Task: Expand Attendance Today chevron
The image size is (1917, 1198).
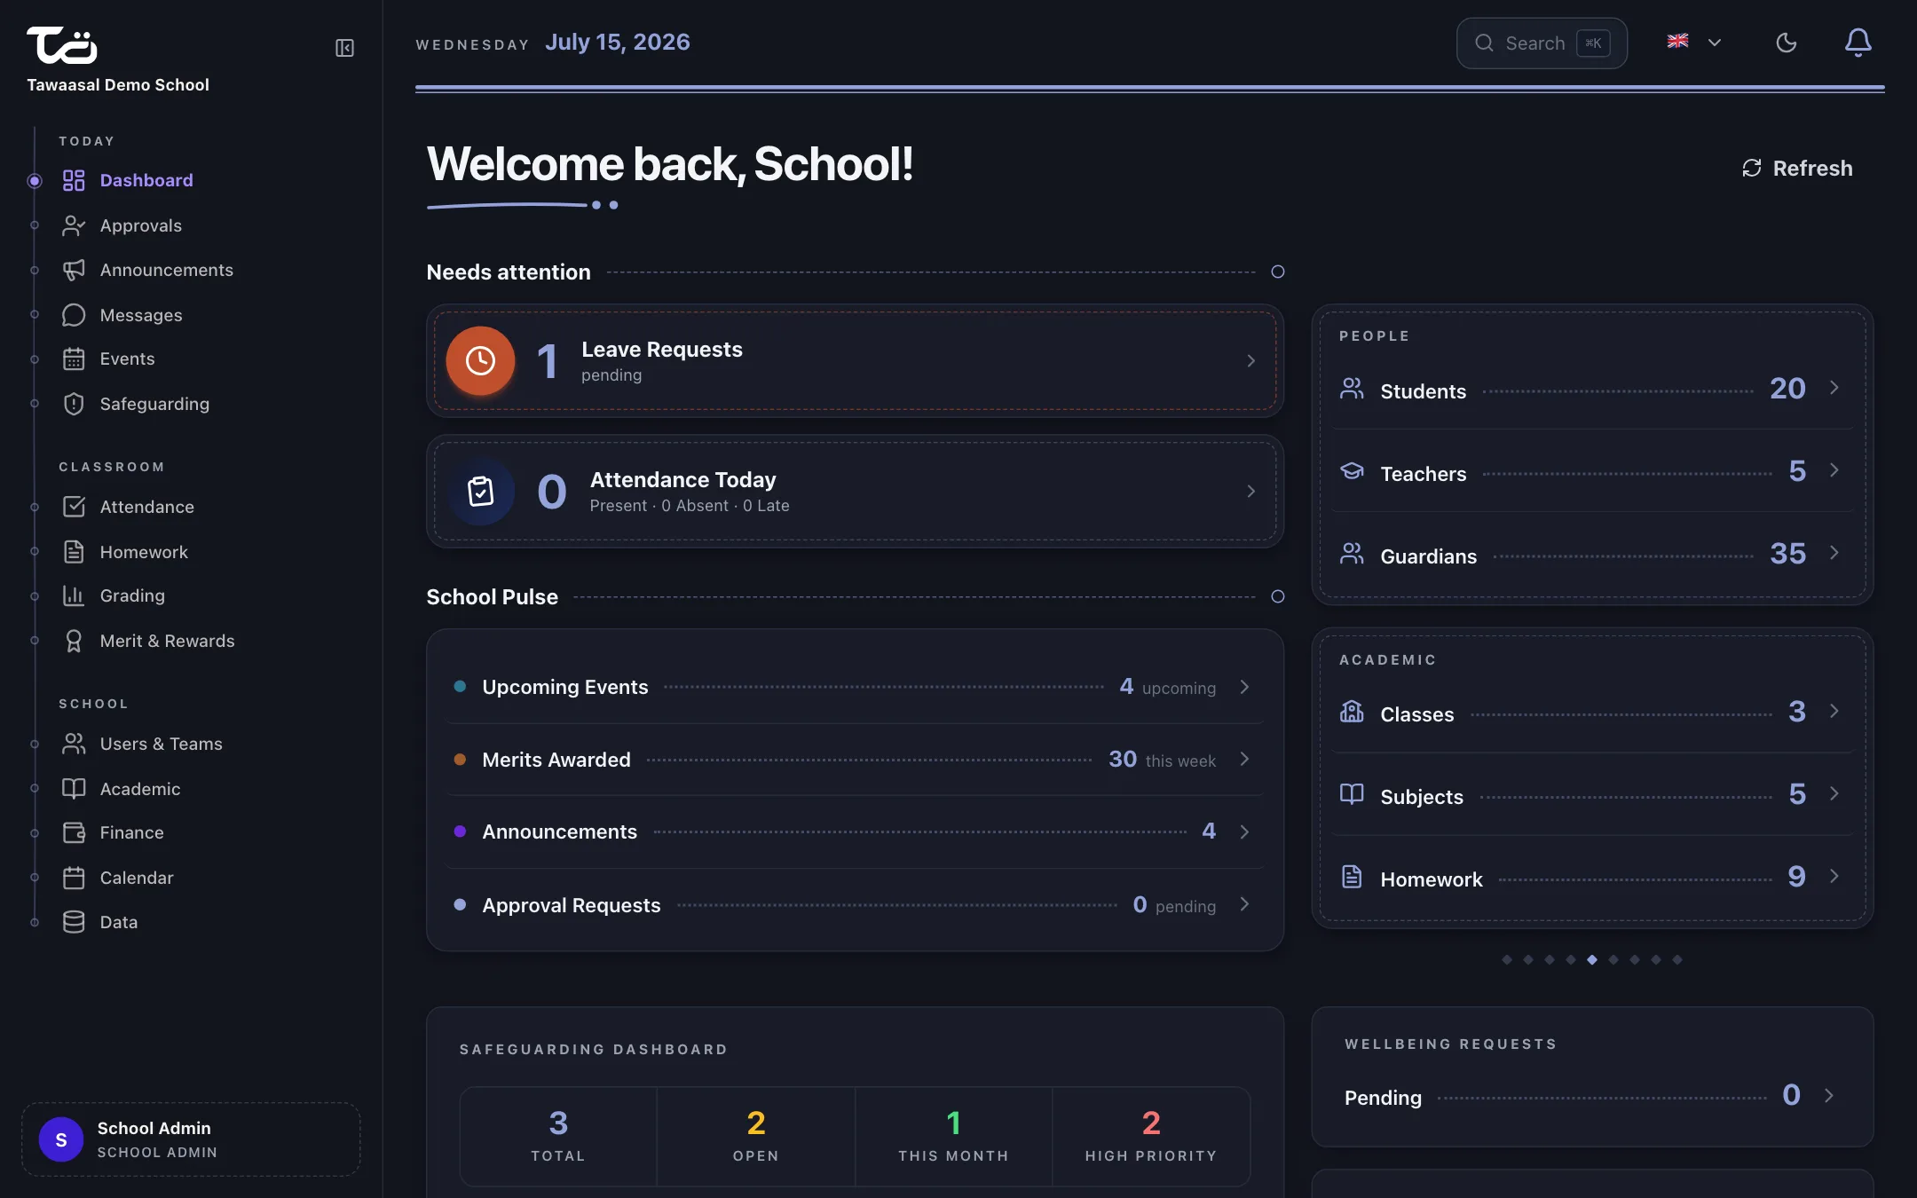Action: point(1250,491)
